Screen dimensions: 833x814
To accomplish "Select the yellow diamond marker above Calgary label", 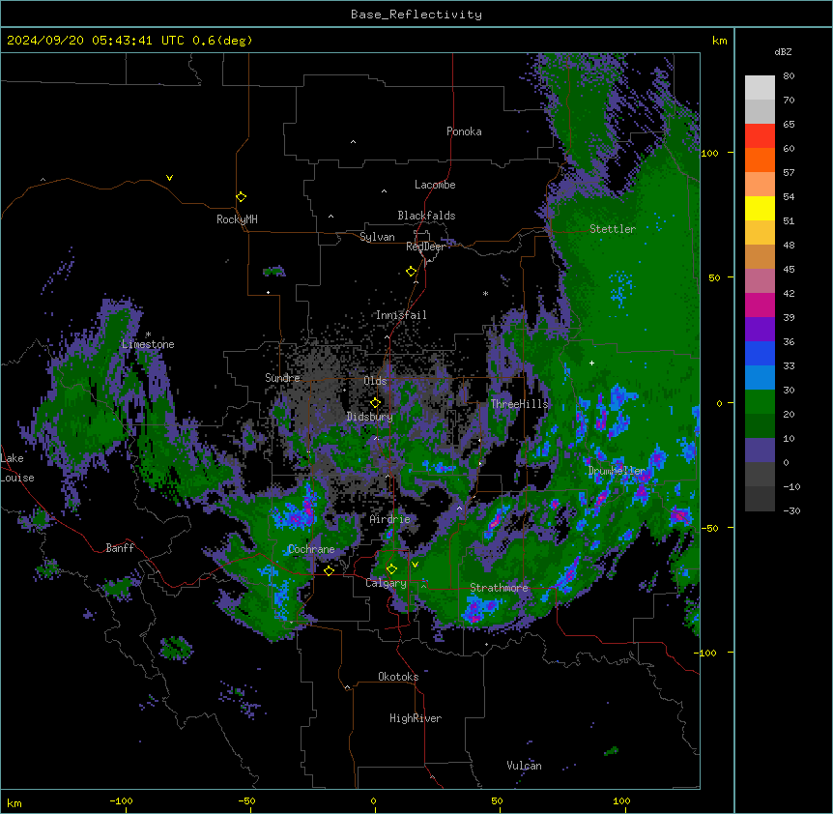I will 391,569.
